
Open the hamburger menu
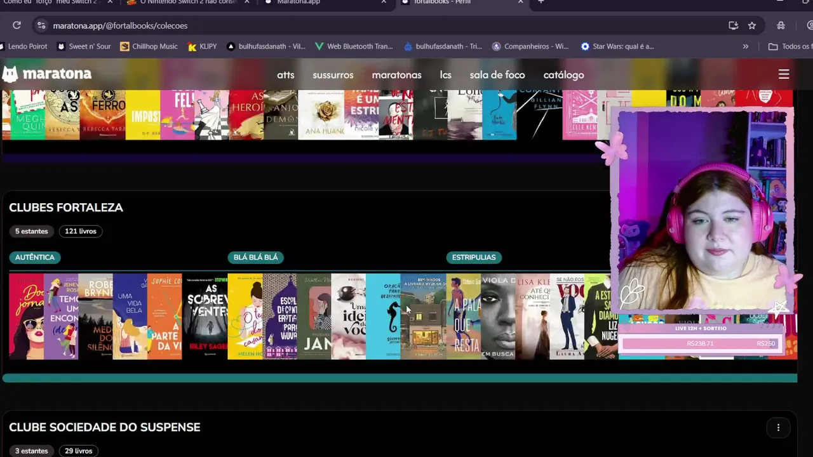coord(784,75)
